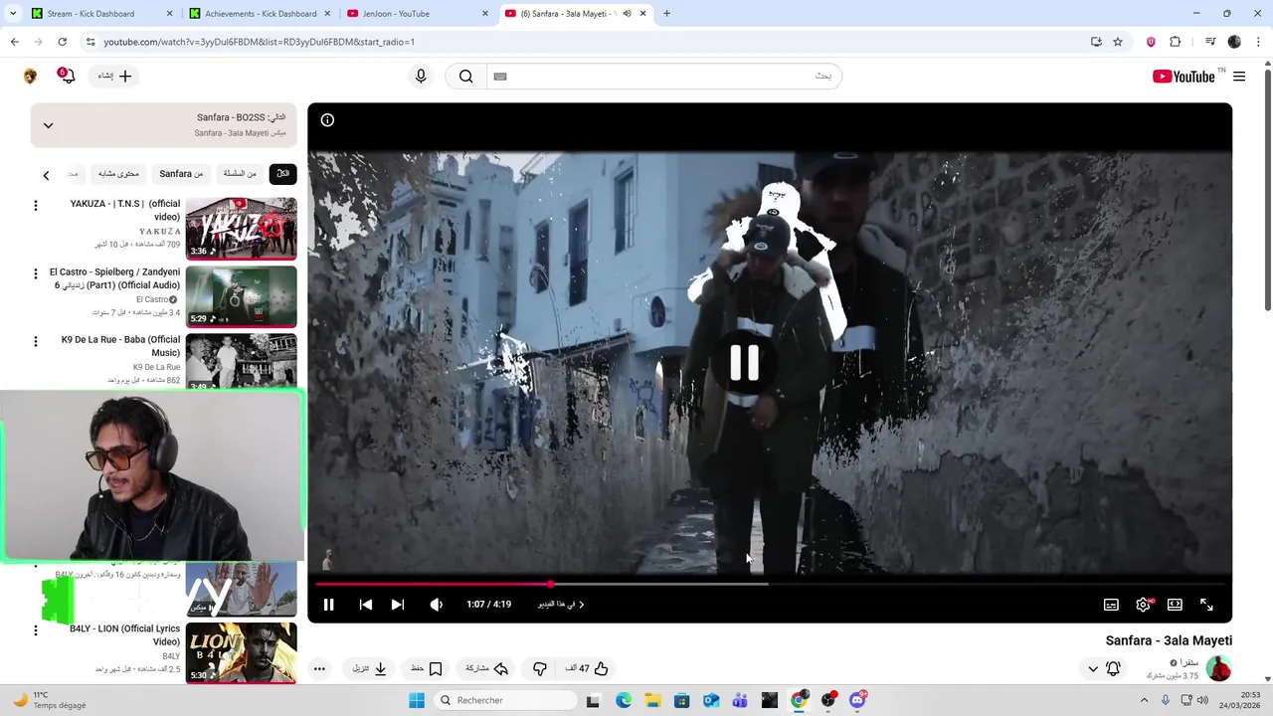
Task: Select the الكل filter chip
Action: tap(282, 174)
